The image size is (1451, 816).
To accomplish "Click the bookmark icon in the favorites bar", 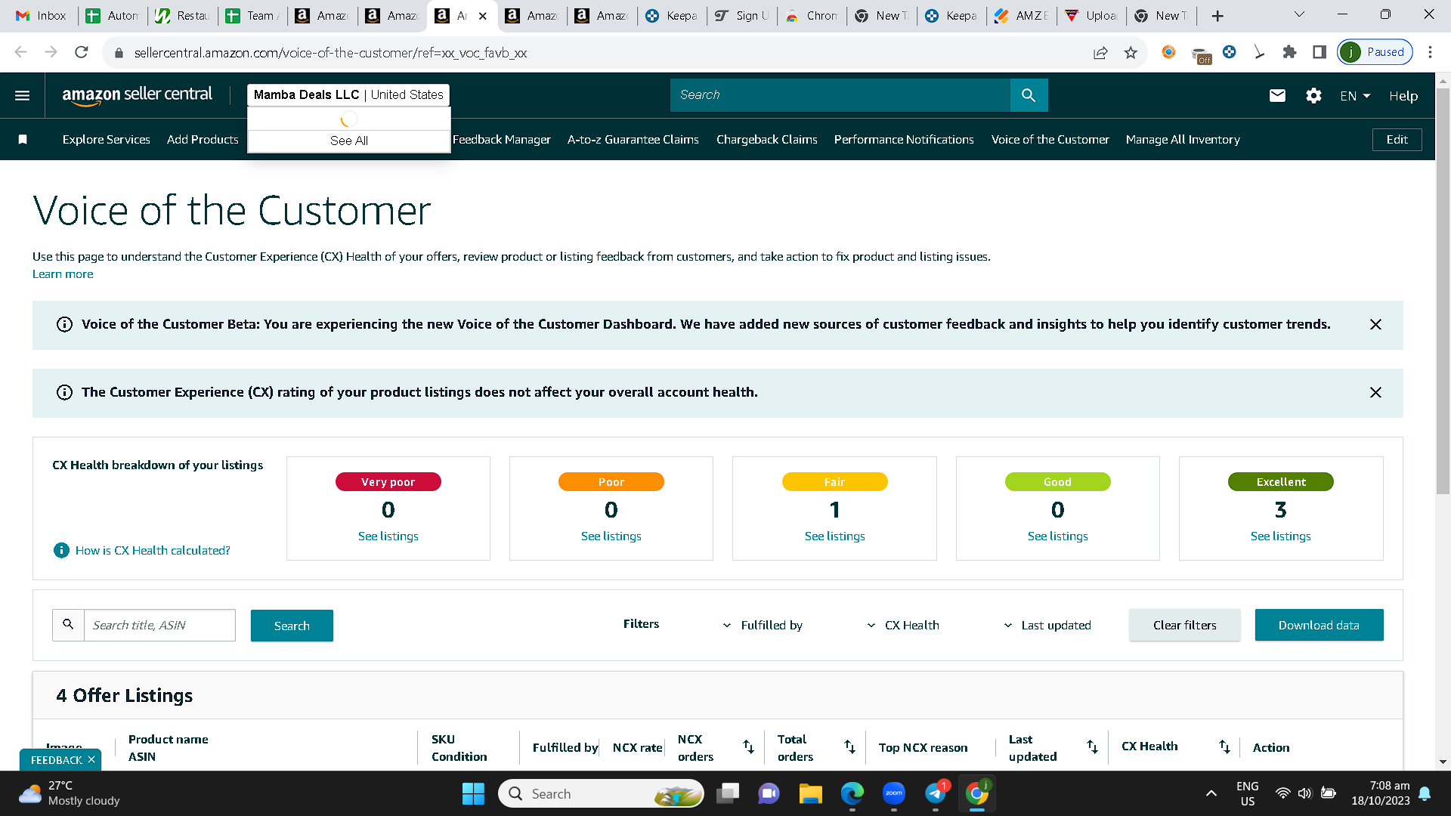I will 23,140.
